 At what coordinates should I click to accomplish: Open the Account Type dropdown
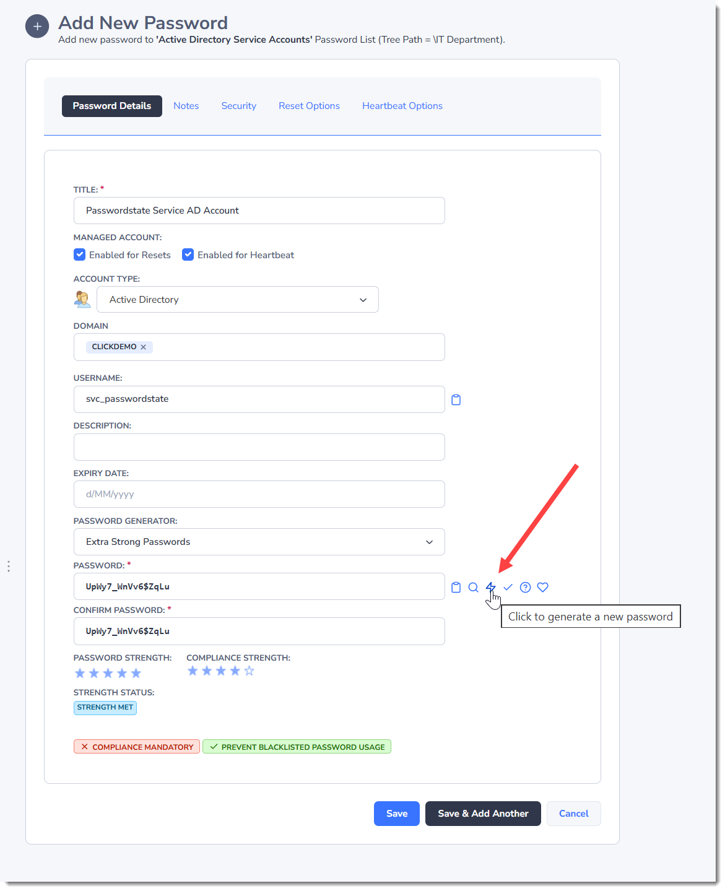[238, 300]
